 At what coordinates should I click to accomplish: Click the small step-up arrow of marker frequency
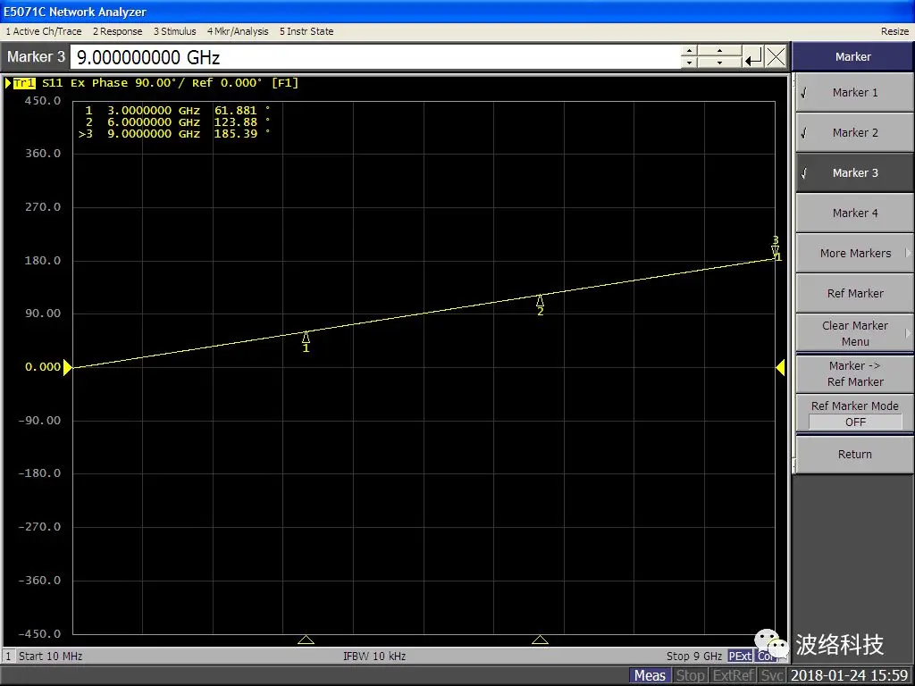click(x=689, y=51)
